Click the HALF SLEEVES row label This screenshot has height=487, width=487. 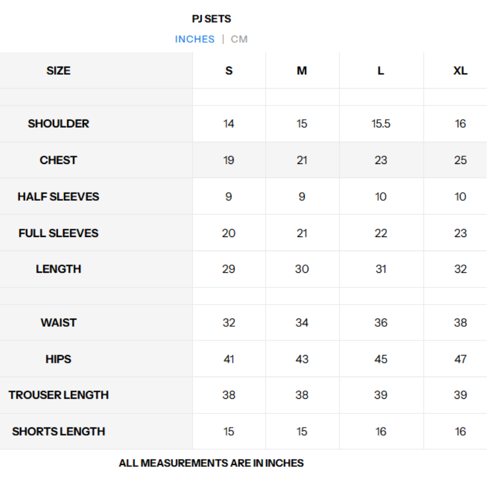pos(58,196)
